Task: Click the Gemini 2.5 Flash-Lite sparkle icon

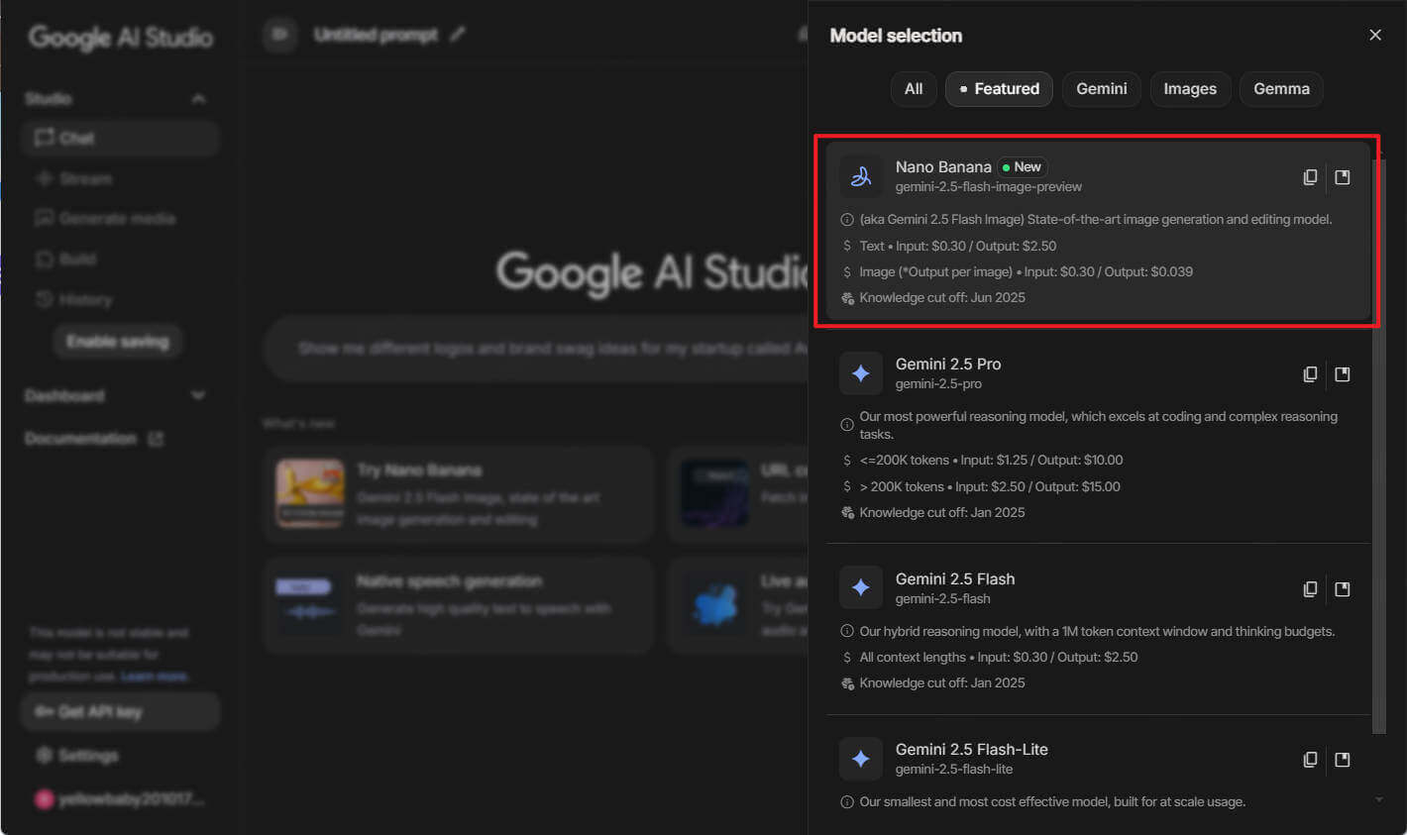Action: 861,759
